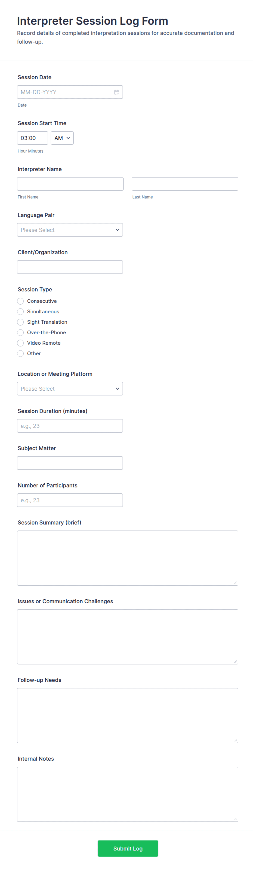Click the First Name text field

click(x=70, y=184)
